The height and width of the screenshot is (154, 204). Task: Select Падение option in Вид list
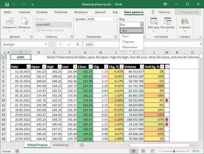click(132, 42)
